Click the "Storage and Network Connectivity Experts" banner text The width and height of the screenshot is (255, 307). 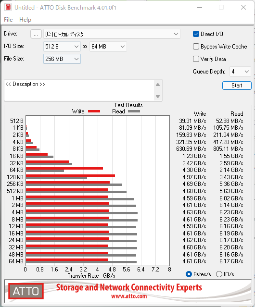(129, 287)
